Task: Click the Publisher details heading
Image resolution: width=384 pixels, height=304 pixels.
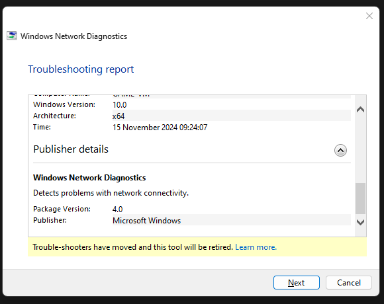Action: point(71,149)
